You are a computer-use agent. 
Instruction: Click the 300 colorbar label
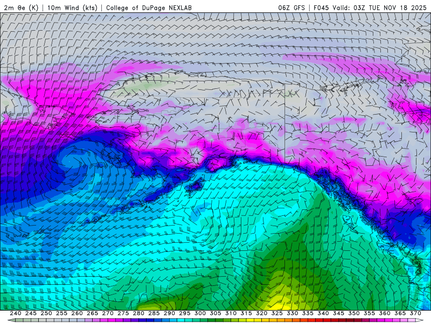pos(200,313)
